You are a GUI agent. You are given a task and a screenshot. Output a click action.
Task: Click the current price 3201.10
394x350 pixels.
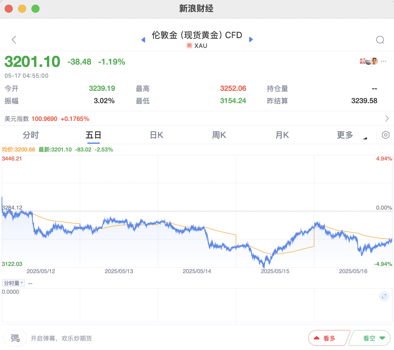(x=32, y=61)
